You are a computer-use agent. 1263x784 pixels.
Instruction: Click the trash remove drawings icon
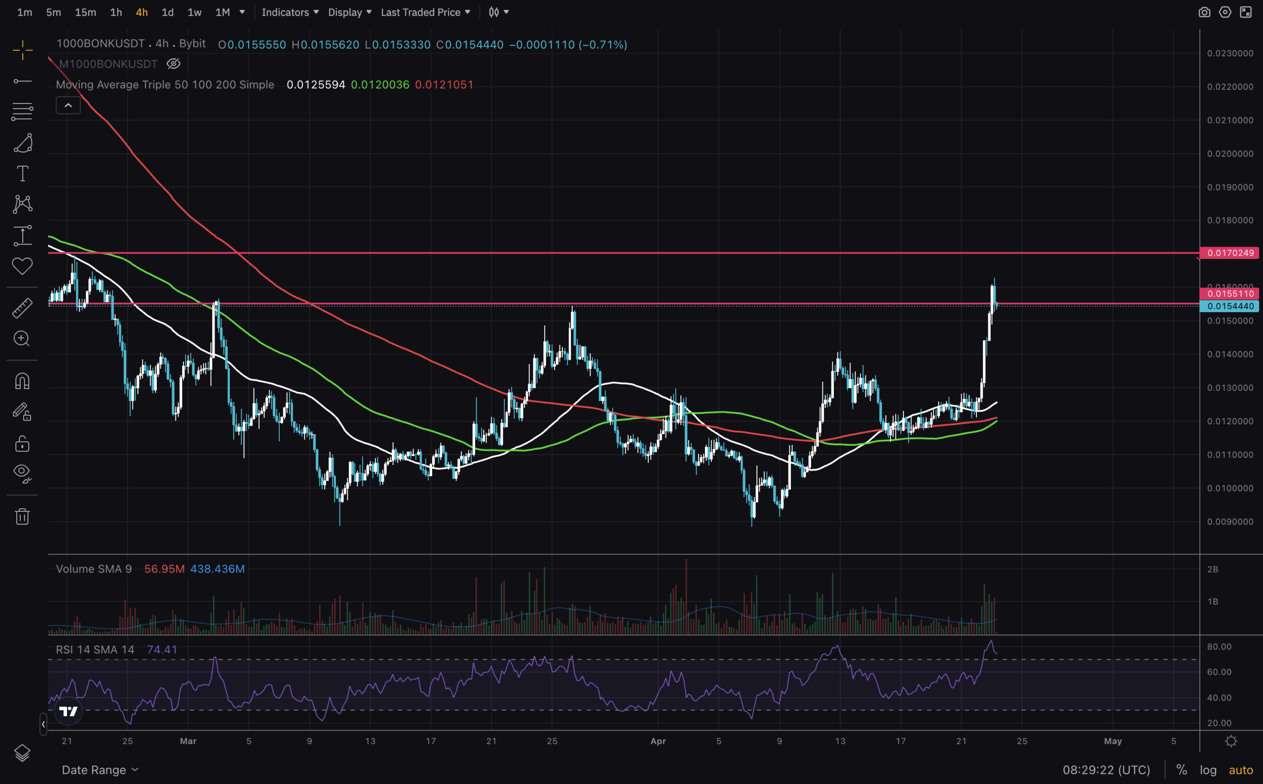(x=22, y=516)
